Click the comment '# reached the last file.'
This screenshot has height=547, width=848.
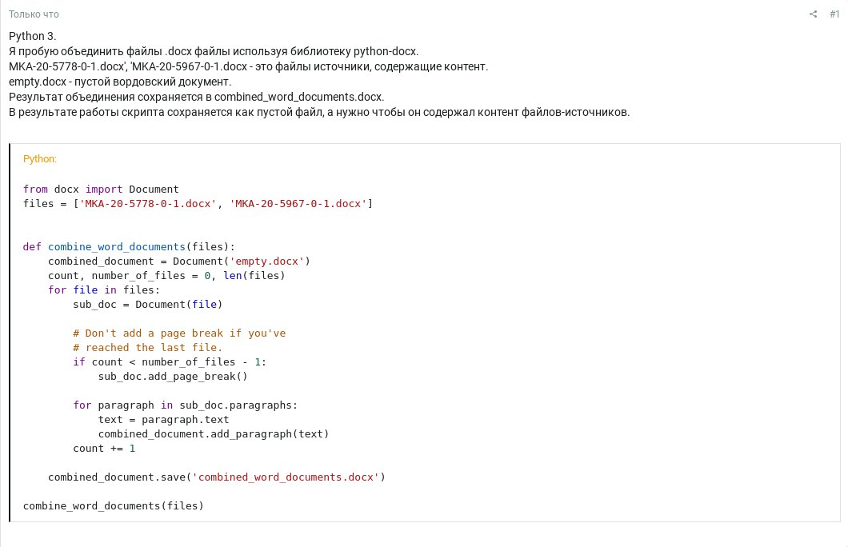point(148,348)
